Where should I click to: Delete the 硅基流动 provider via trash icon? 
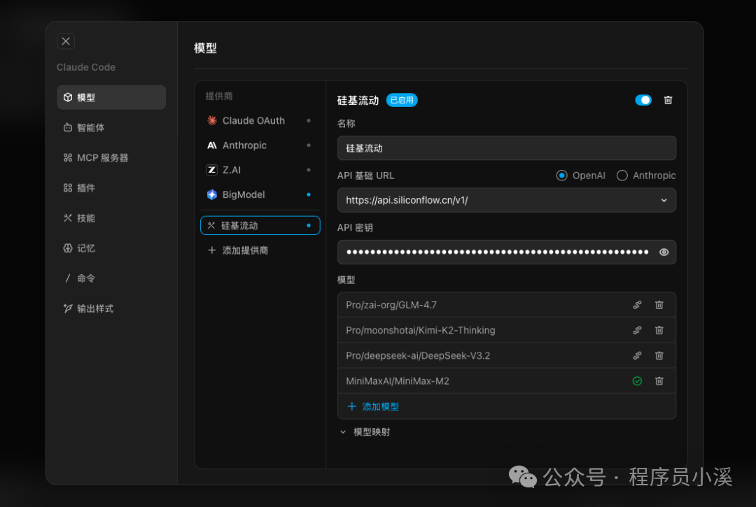pyautogui.click(x=668, y=100)
